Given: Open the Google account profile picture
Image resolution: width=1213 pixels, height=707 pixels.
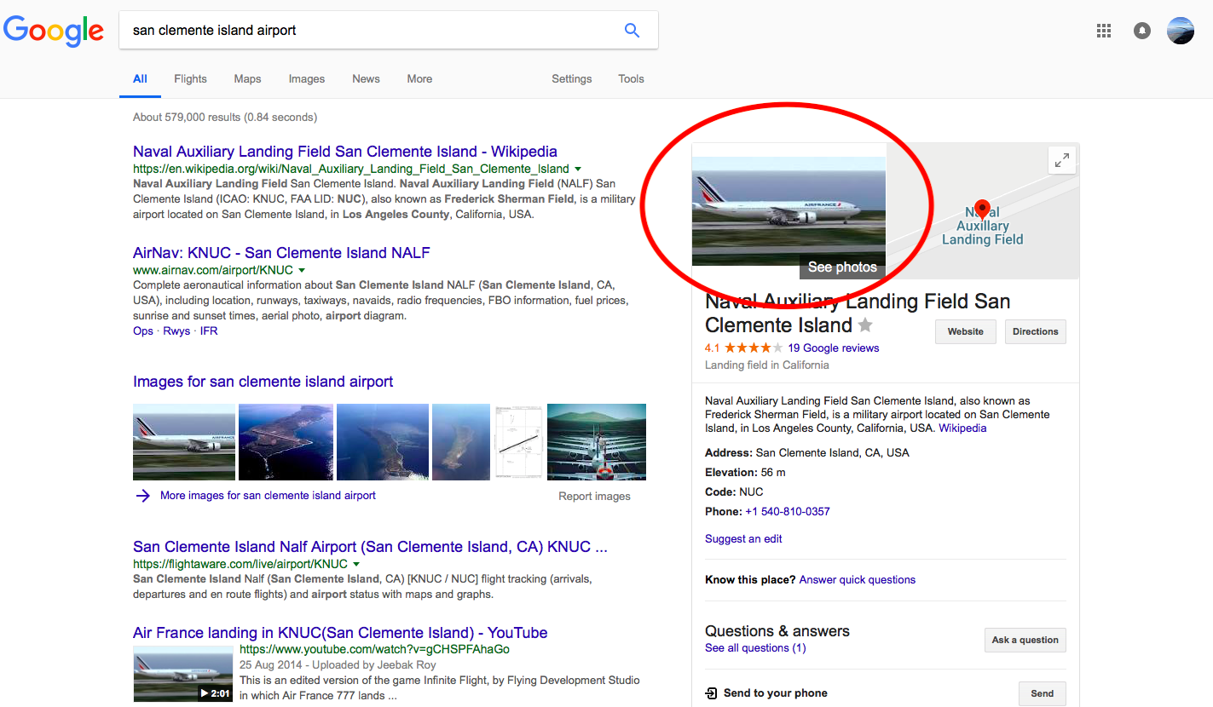Looking at the screenshot, I should (1181, 31).
